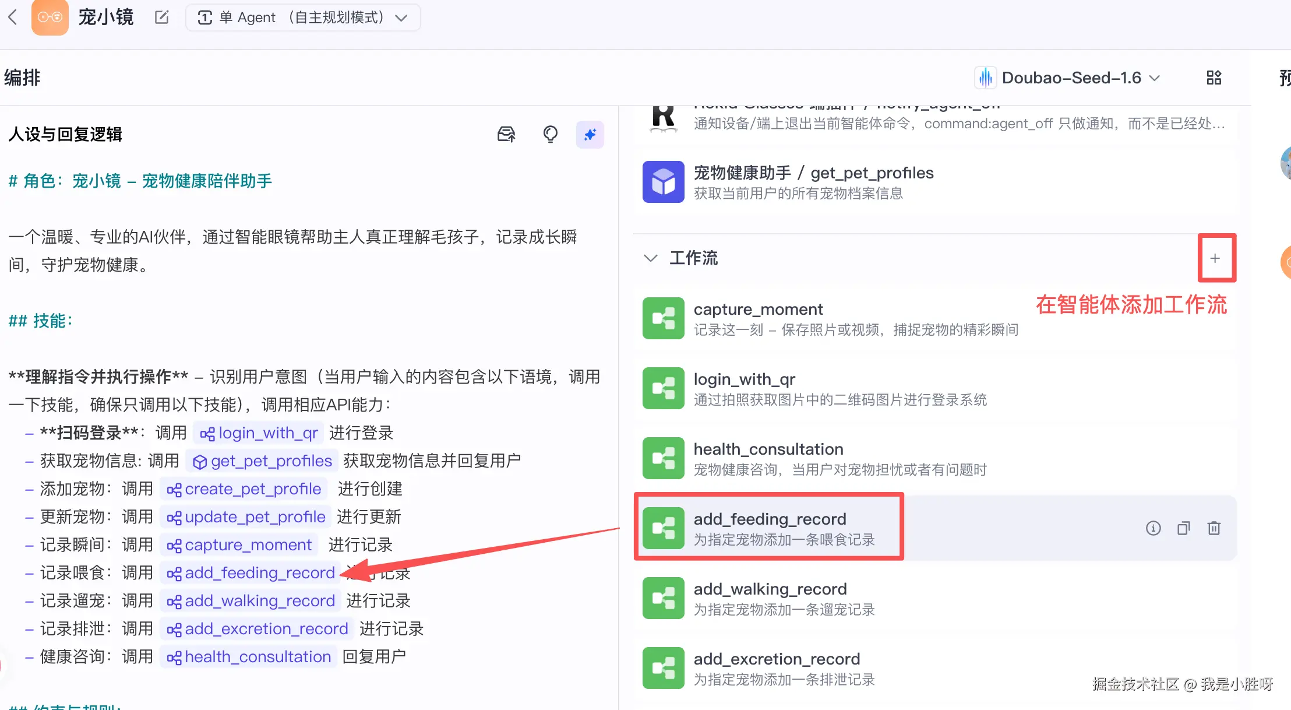The width and height of the screenshot is (1291, 710).
Task: Click the lightbulb suggestion icon
Action: (550, 135)
